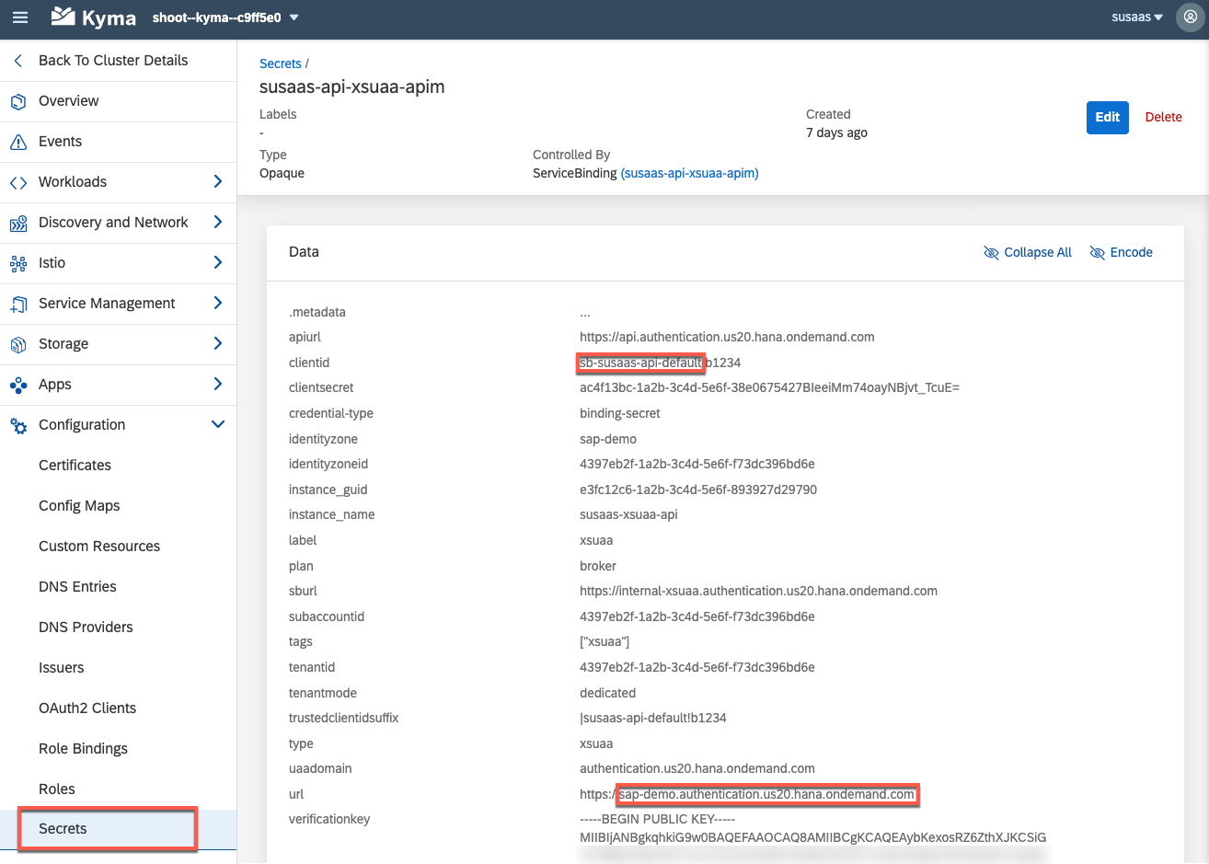Click the uaadomain value
The width and height of the screenshot is (1209, 864).
pos(697,768)
